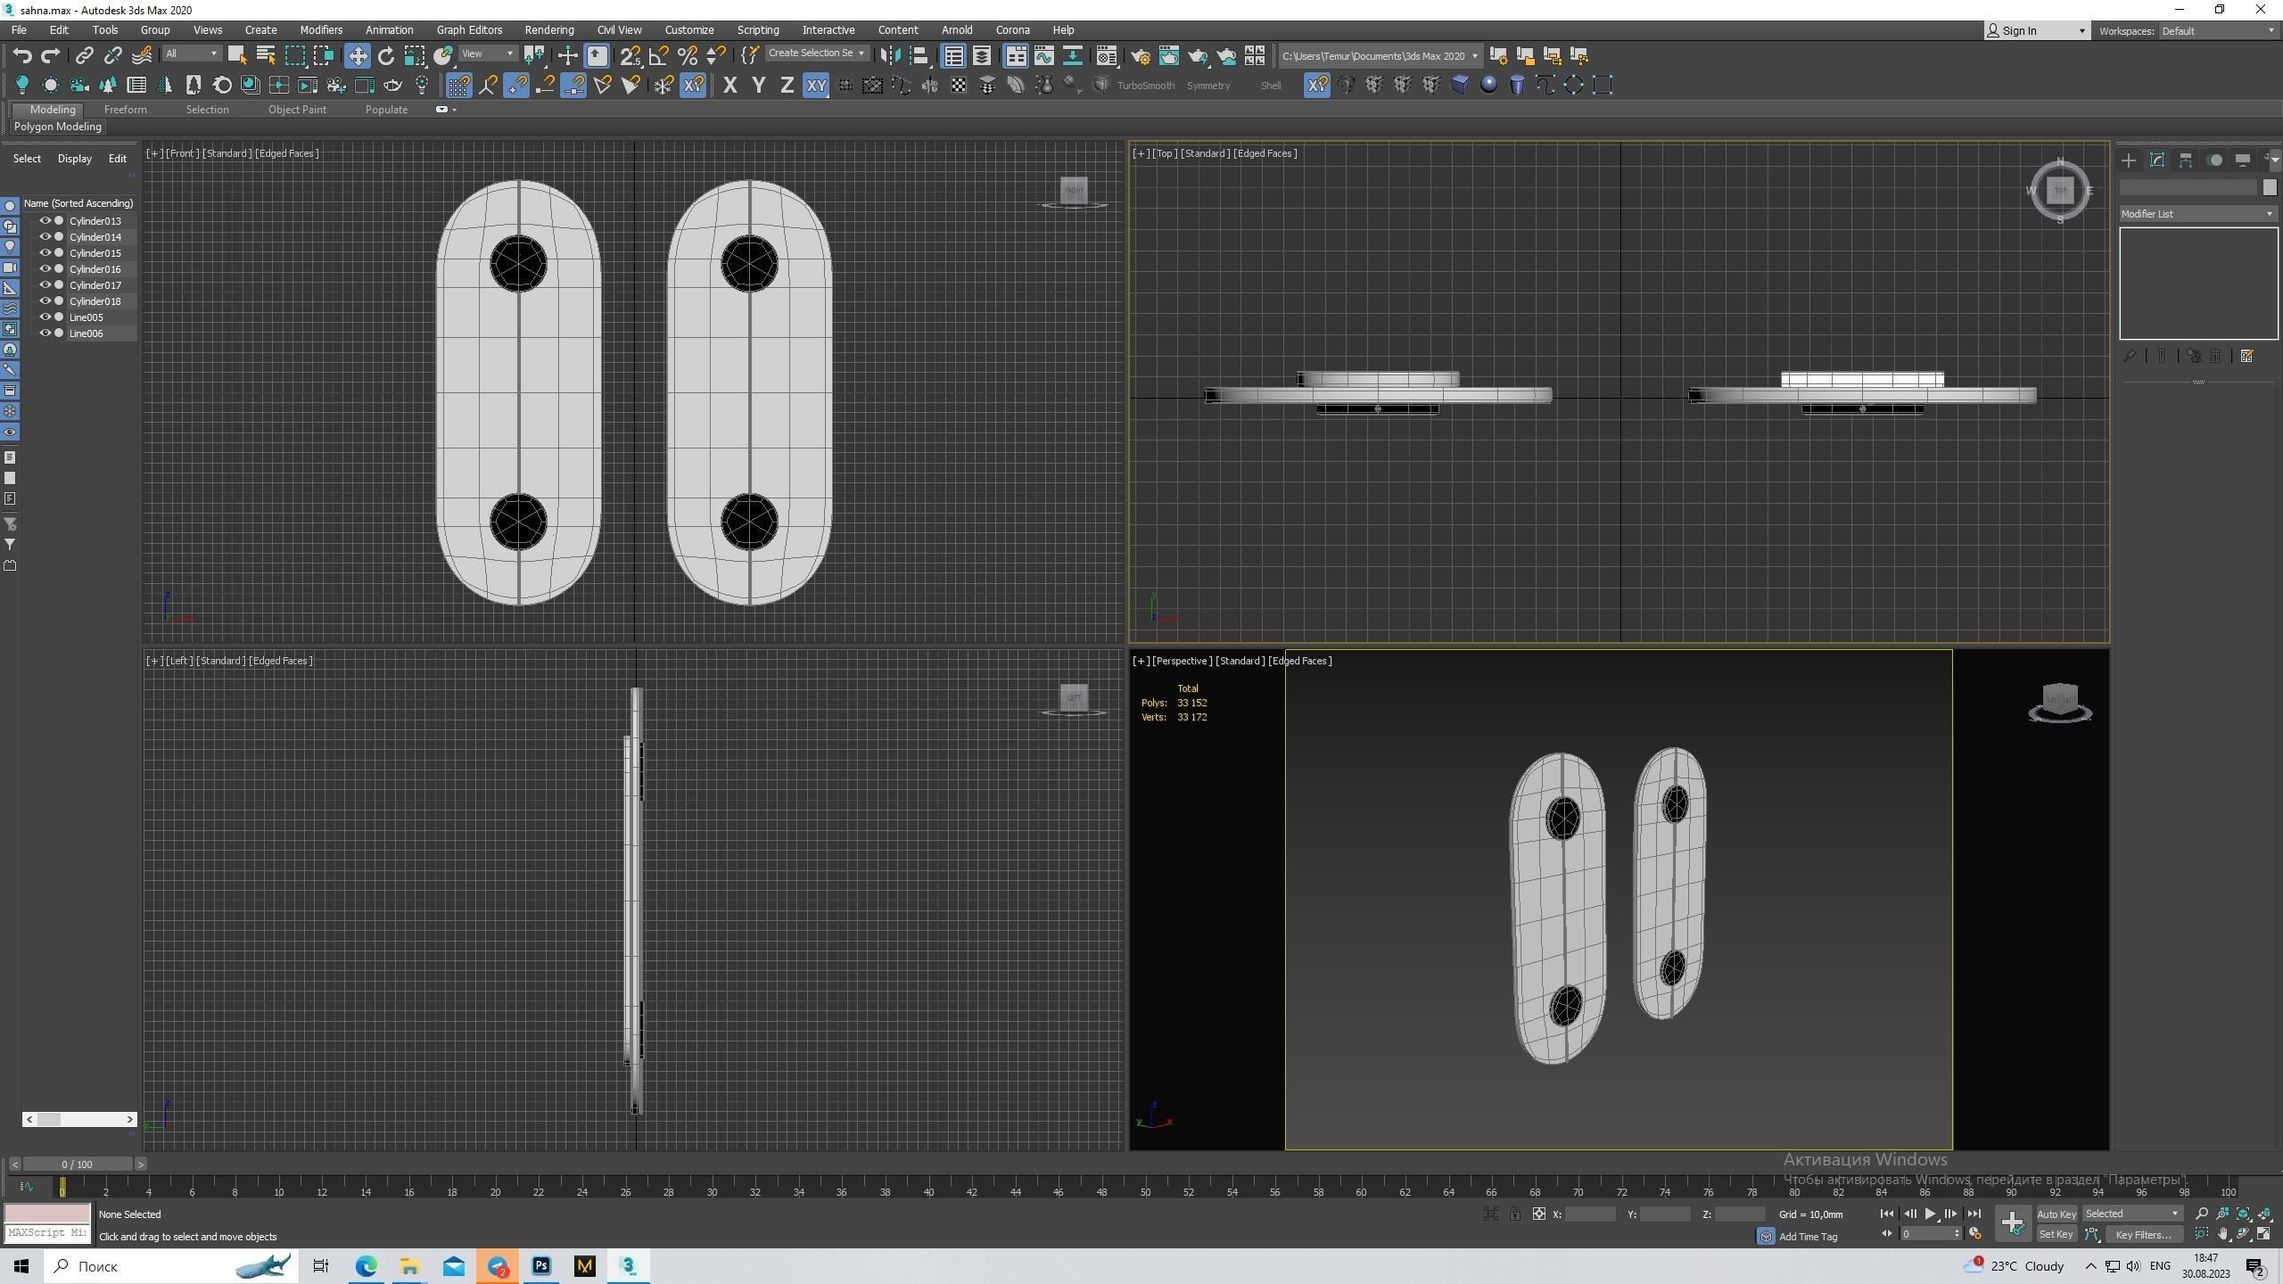Open the Modifier List dropdown
Viewport: 2283px width, 1284px height.
coord(2197,214)
